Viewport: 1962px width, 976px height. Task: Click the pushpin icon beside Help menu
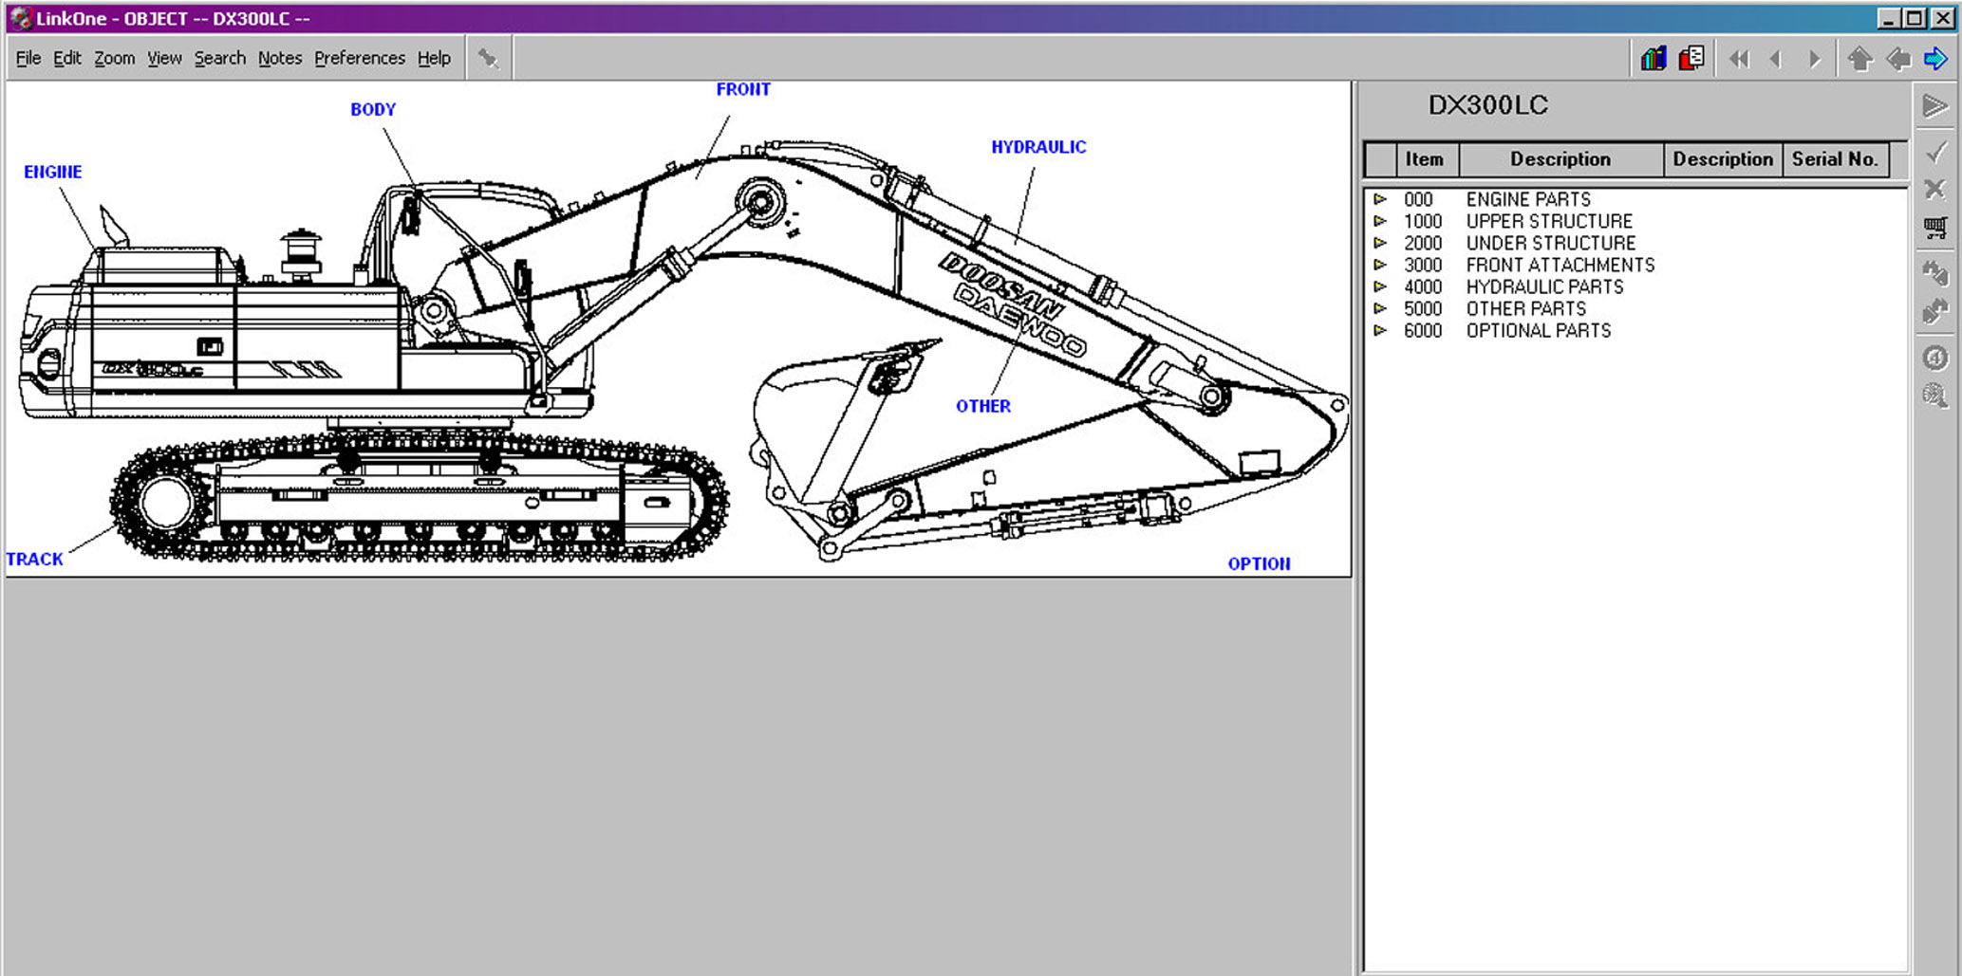pos(488,59)
